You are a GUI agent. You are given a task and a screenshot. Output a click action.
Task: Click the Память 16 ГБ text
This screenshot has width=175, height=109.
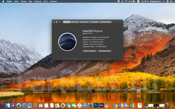(x=93, y=42)
